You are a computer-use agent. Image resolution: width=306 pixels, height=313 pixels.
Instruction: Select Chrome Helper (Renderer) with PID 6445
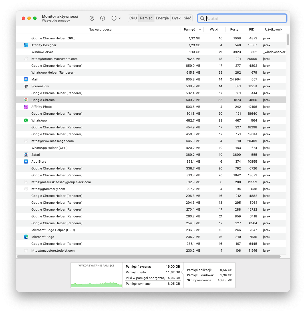[151, 244]
